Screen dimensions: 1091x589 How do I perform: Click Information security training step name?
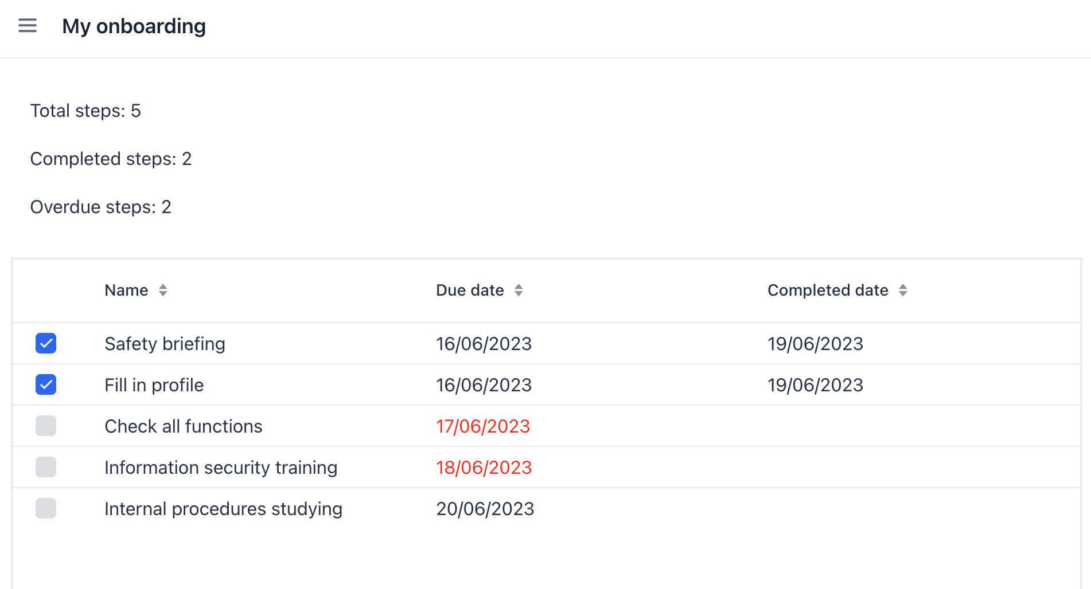coord(221,468)
